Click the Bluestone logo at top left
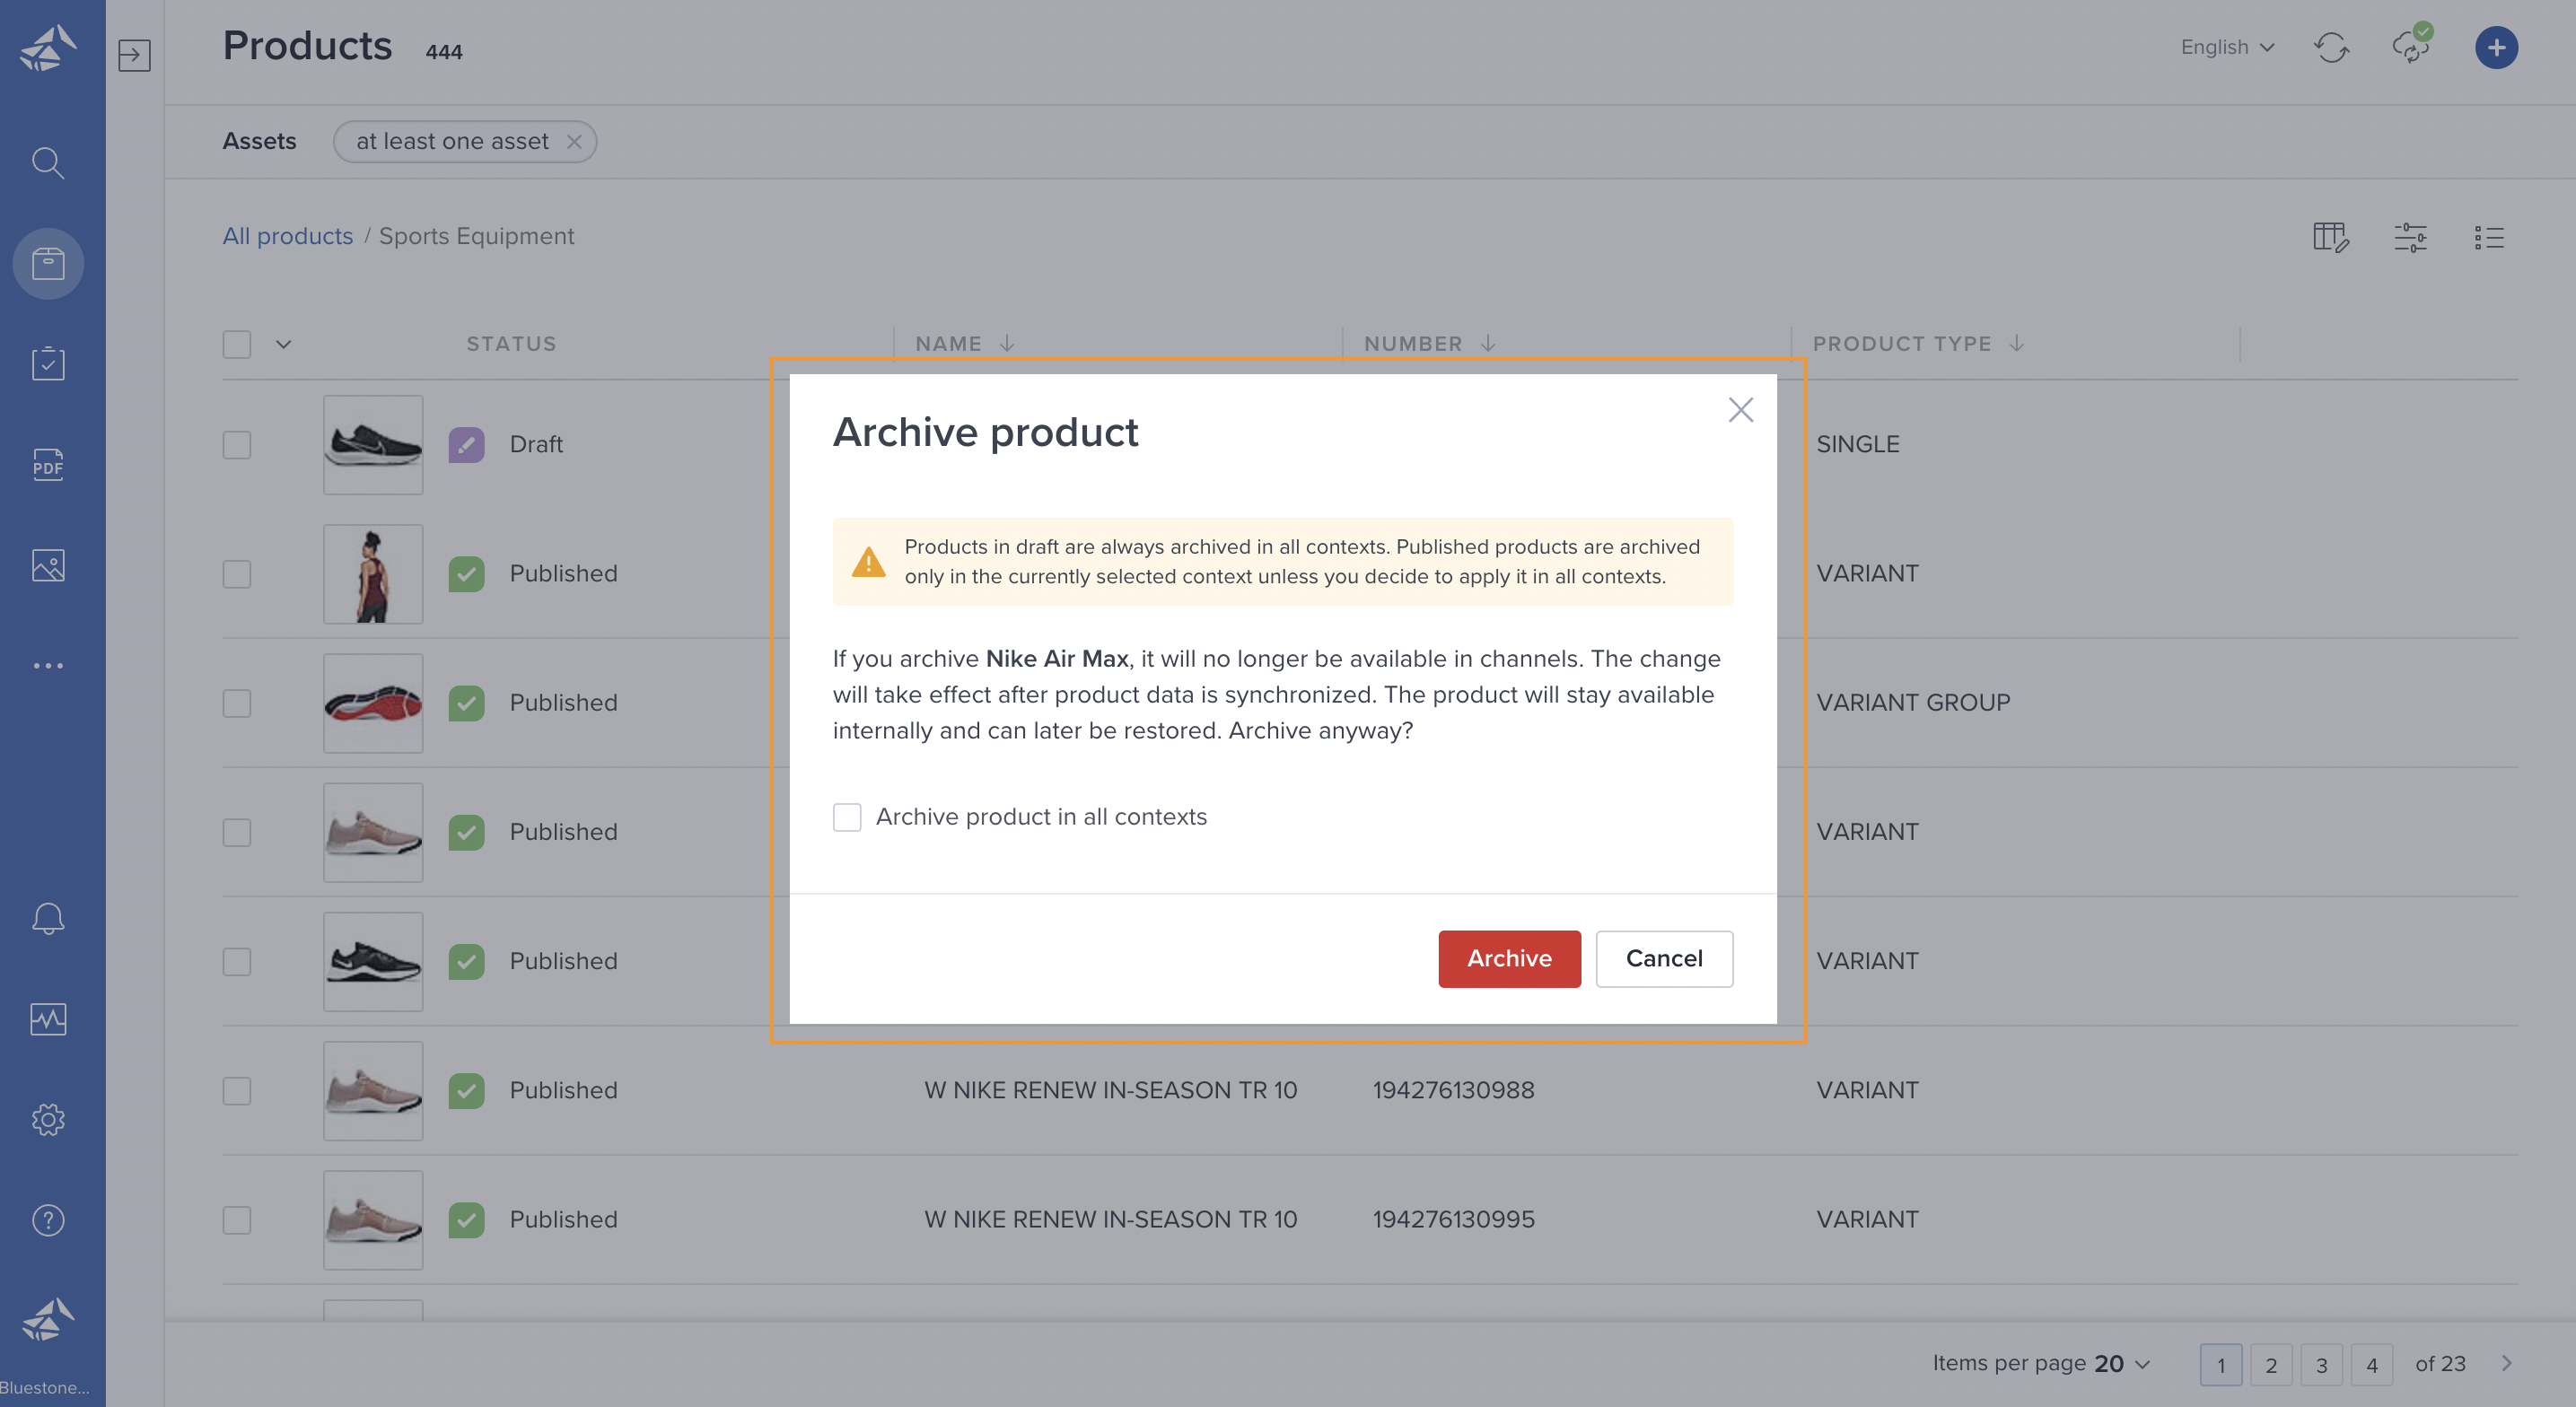 point(48,48)
